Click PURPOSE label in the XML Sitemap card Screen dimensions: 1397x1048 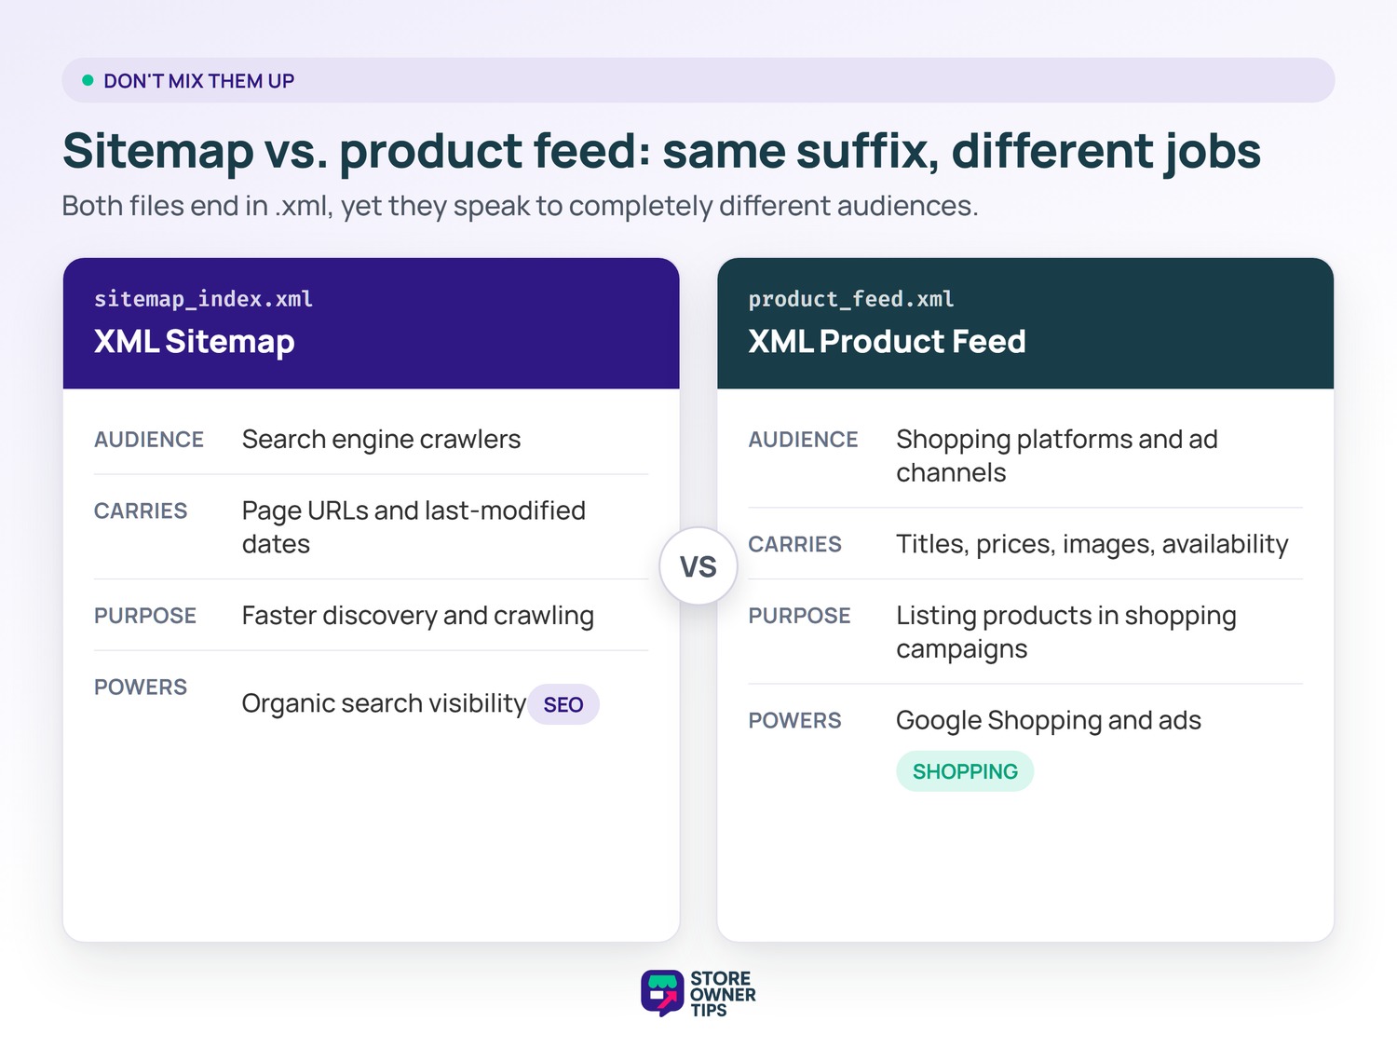tap(145, 616)
